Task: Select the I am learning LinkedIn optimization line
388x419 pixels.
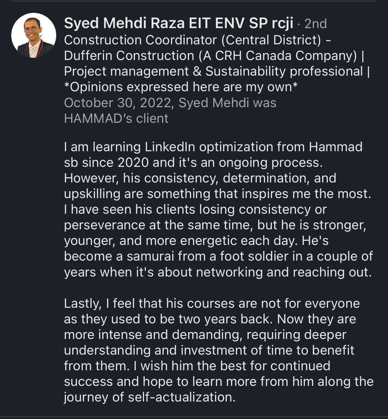Action: click(213, 147)
